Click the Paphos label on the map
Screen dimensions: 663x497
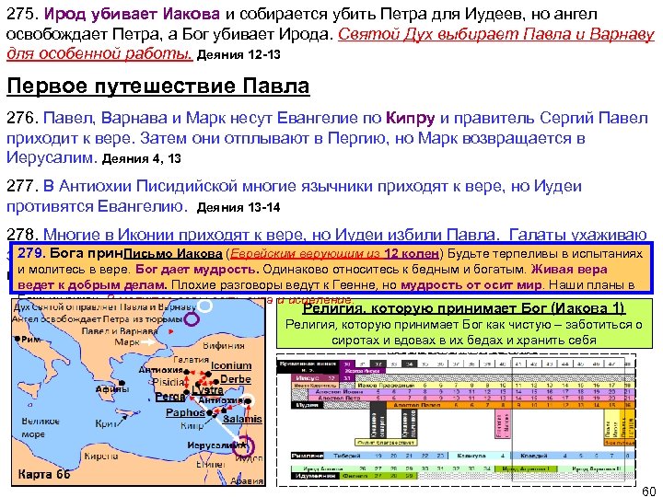coord(185,412)
